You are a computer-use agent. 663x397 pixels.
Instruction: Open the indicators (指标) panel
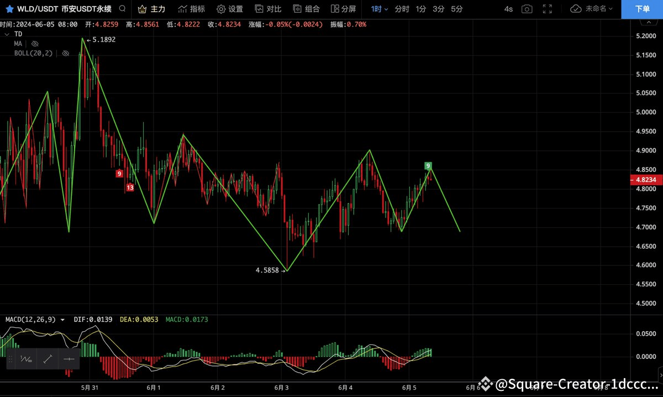[192, 9]
